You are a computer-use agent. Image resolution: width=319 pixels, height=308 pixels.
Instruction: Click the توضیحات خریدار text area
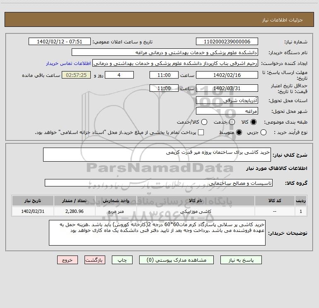tap(157, 233)
